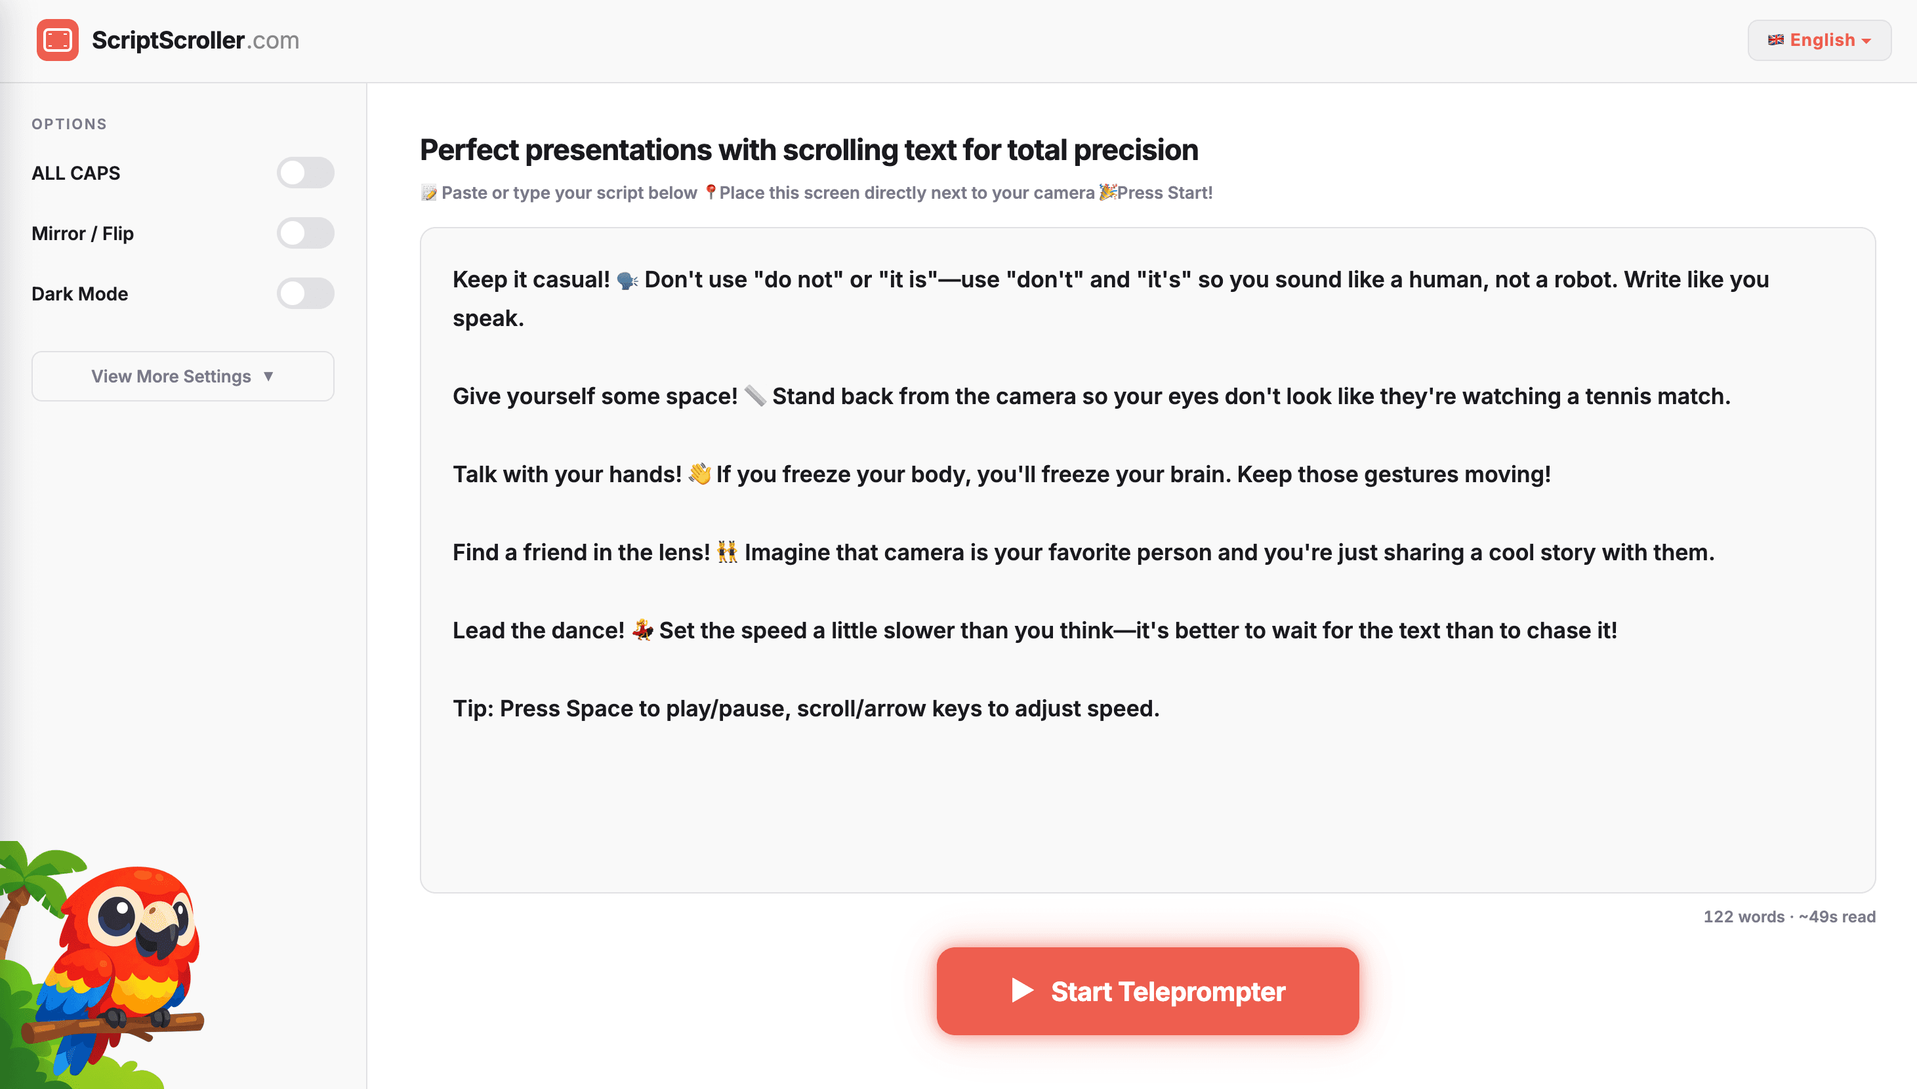
Task: Click the OPTIONS section header
Action: tap(69, 124)
